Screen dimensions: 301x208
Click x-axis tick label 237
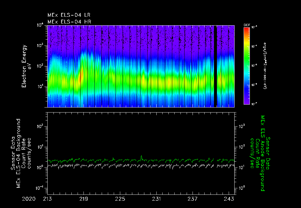point(193,199)
